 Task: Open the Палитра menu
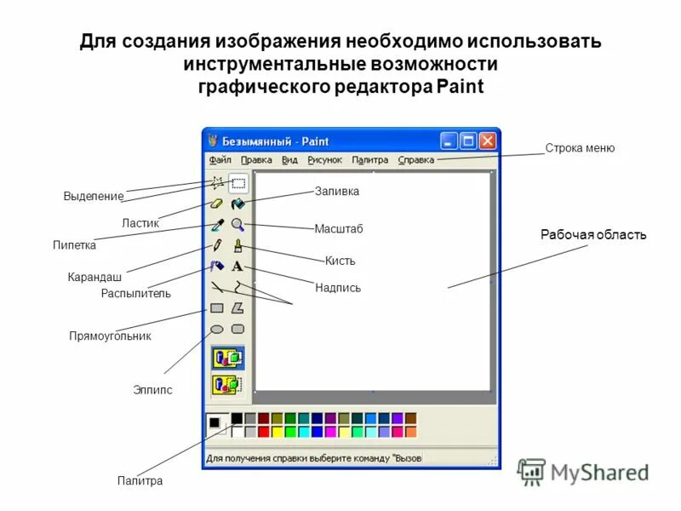[x=370, y=160]
